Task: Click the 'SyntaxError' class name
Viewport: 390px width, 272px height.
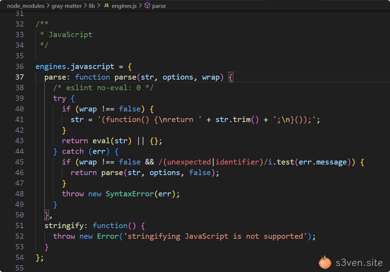Action: coord(129,194)
